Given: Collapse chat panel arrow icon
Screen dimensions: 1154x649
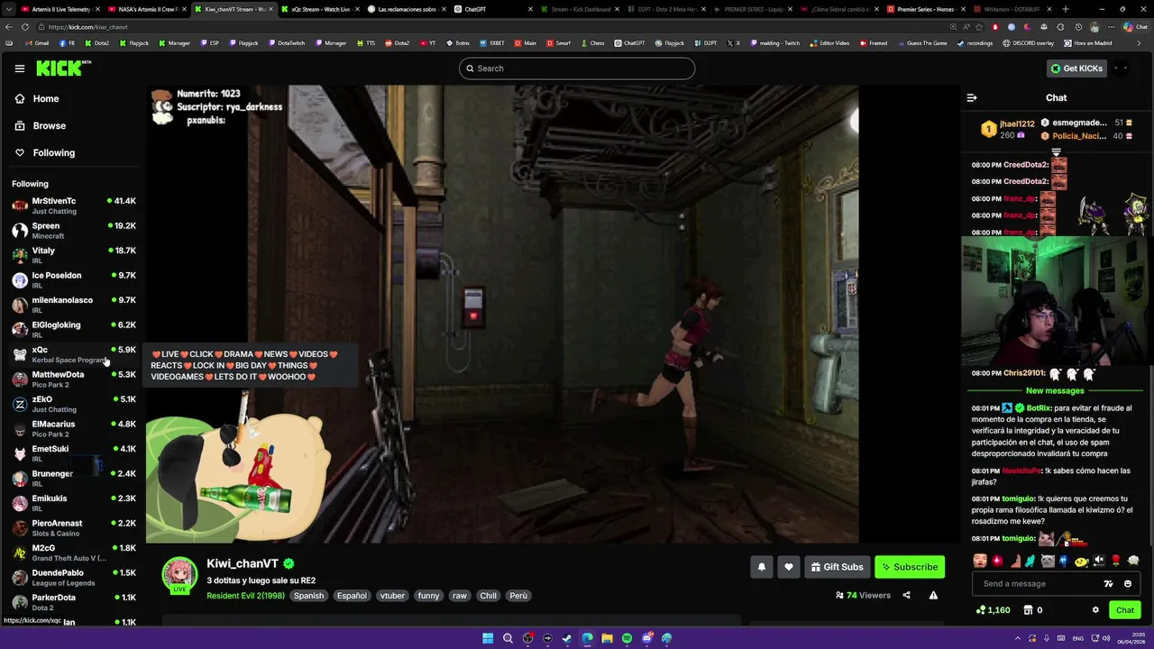Looking at the screenshot, I should [971, 97].
